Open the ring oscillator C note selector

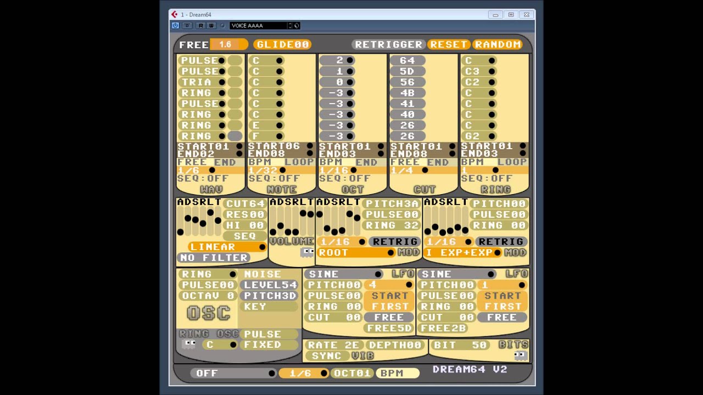[x=220, y=345]
